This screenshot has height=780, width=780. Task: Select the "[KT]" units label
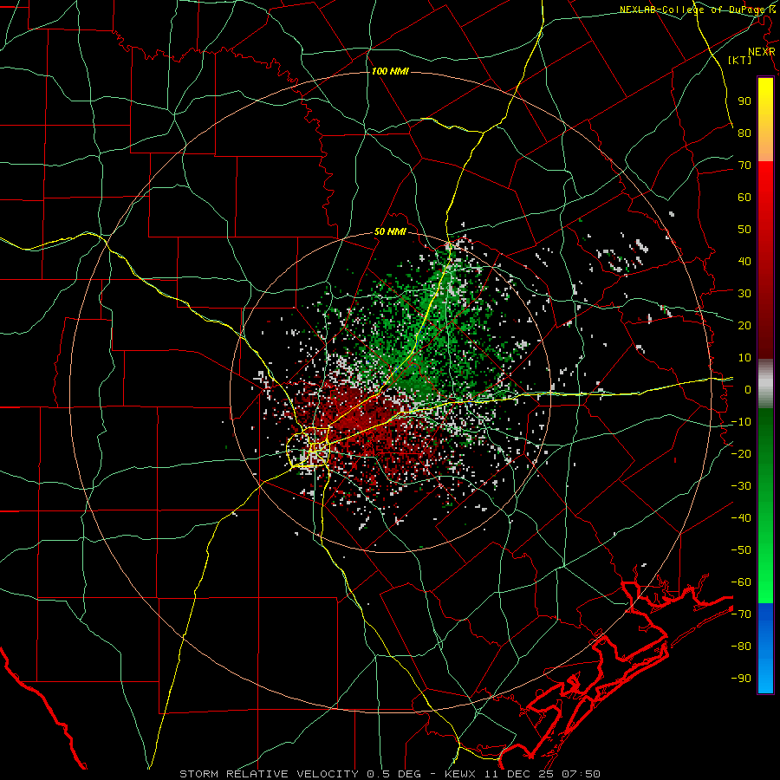pos(740,60)
